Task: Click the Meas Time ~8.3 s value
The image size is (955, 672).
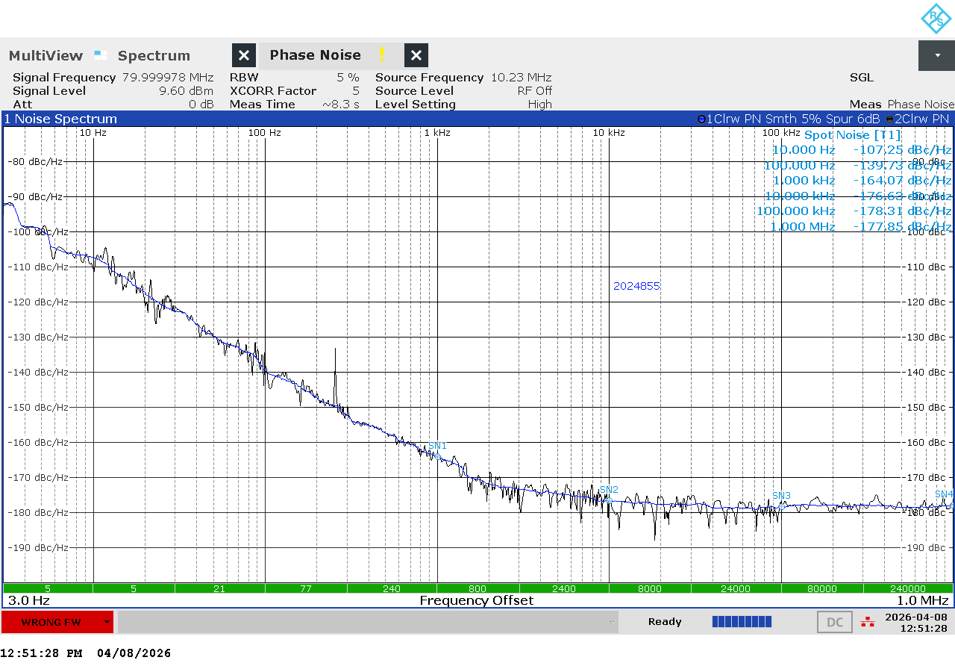Action: click(x=341, y=105)
